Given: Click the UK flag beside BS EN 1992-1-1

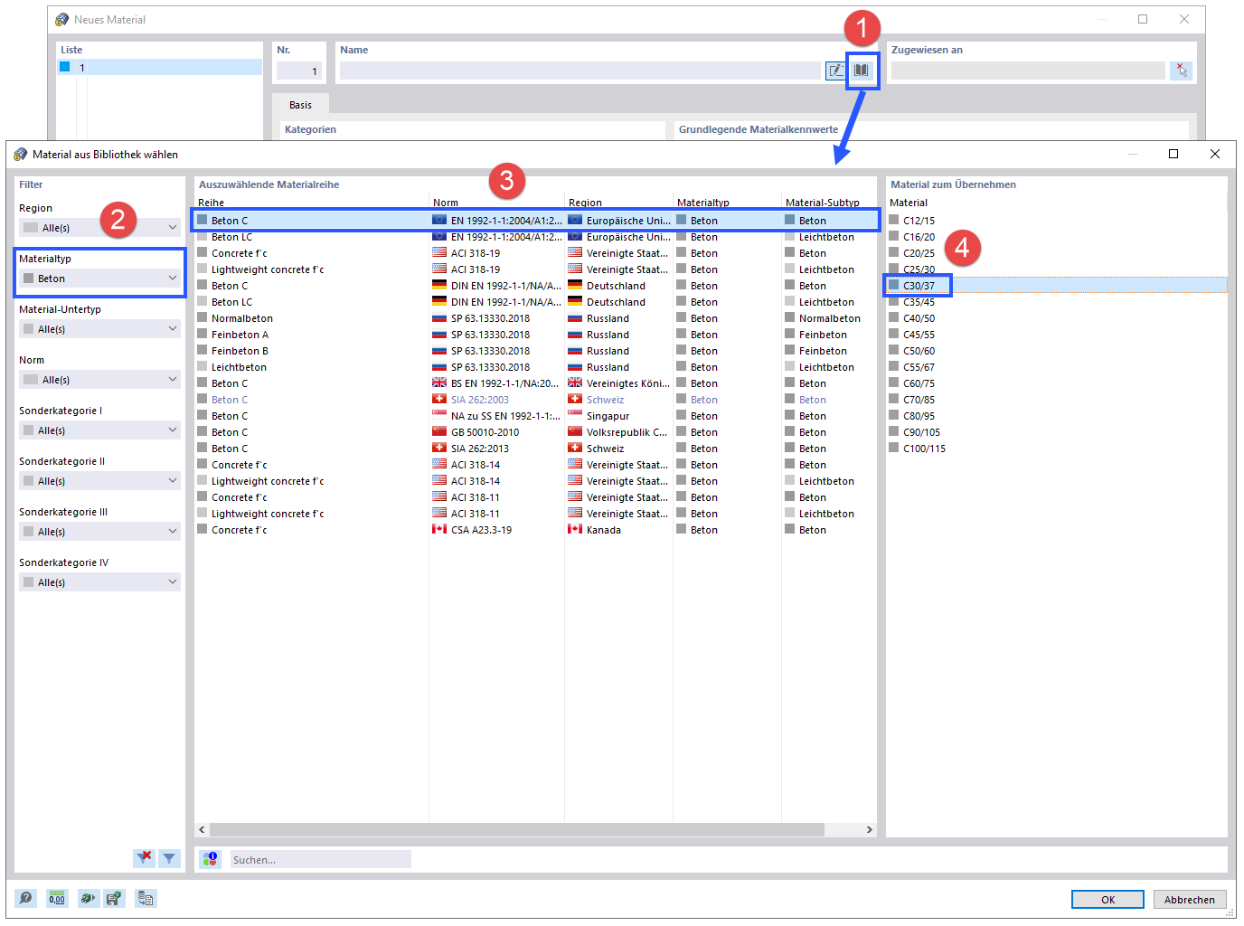Looking at the screenshot, I should [x=439, y=383].
